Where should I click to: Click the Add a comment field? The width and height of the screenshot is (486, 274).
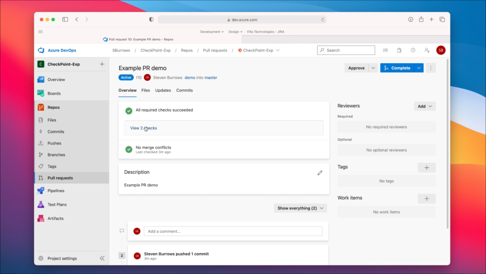coord(233,231)
